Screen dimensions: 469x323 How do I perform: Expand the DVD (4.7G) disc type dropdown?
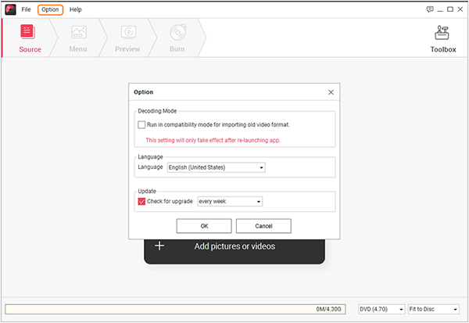click(381, 309)
